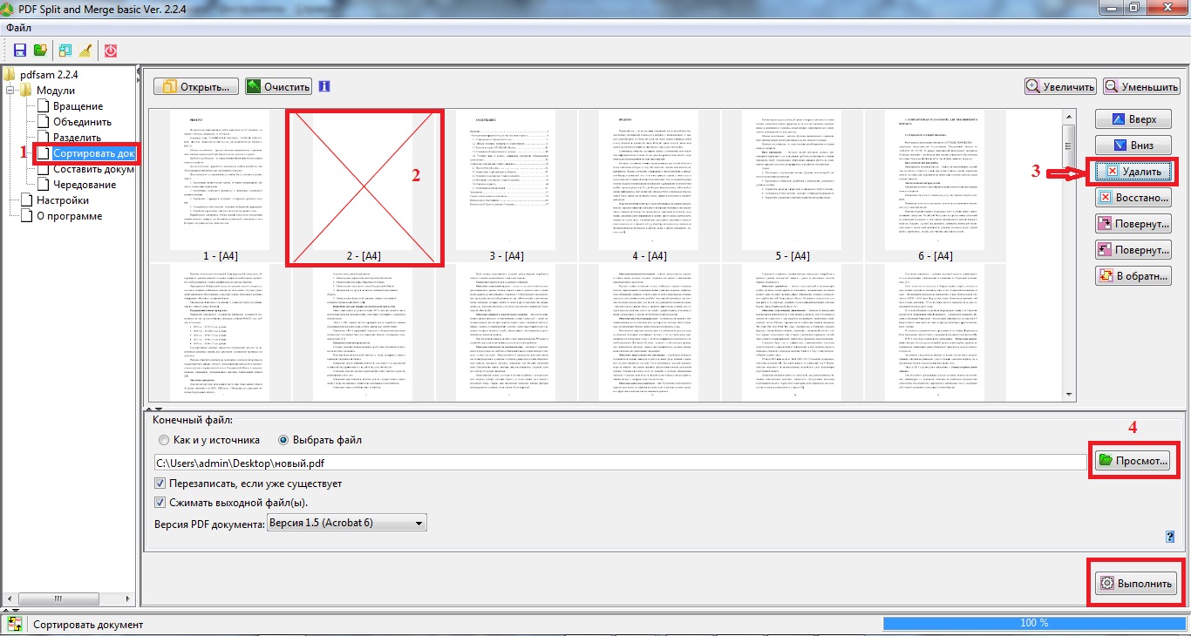This screenshot has height=636, width=1191.
Task: Move page up with Вверх button
Action: (x=1133, y=119)
